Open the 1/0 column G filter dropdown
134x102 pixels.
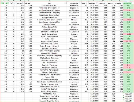click(16, 3)
